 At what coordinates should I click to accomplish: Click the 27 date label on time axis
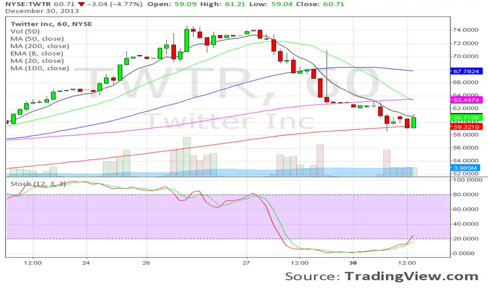pyautogui.click(x=246, y=263)
